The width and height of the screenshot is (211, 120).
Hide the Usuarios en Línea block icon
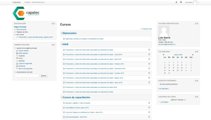[196, 97]
